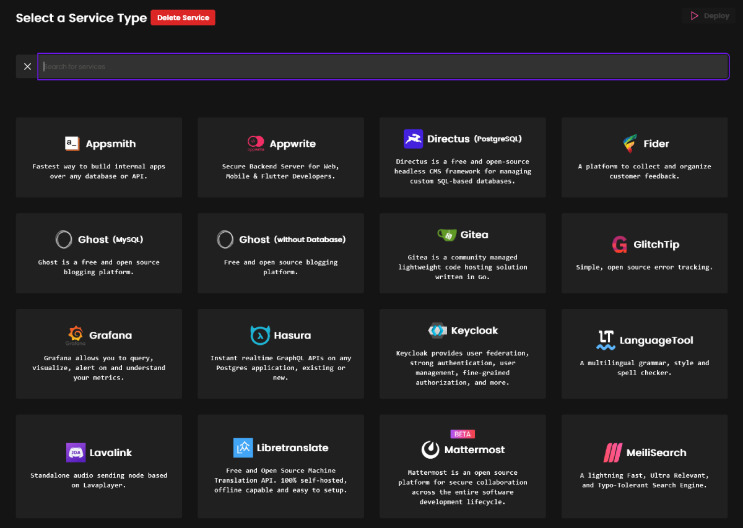Click 'Ghost is a free and open source' description
Viewport: 743px width, 528px height.
99,267
